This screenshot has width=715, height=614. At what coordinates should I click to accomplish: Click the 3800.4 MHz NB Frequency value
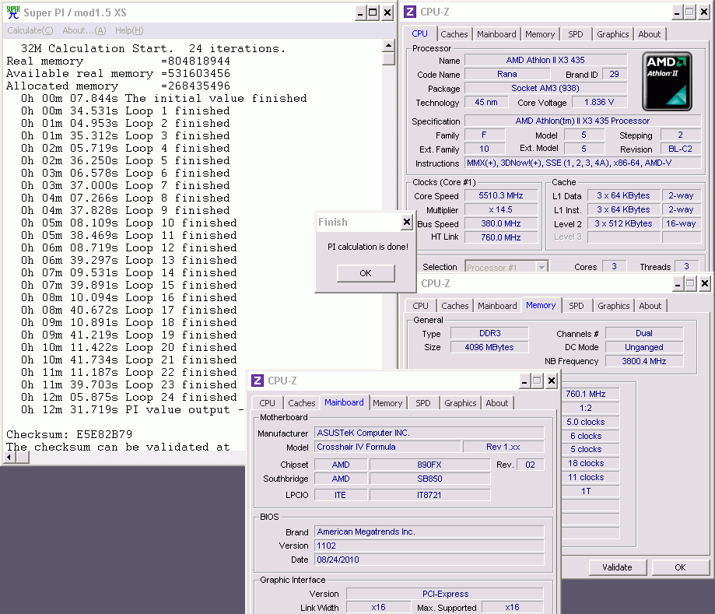(644, 361)
